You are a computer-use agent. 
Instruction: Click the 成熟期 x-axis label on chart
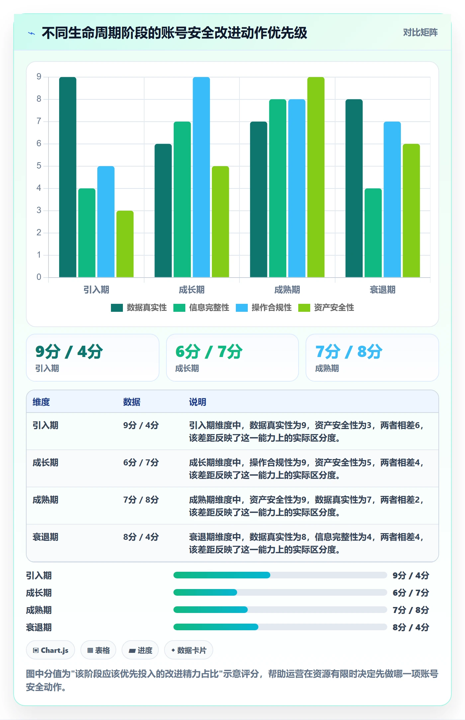[x=287, y=290]
